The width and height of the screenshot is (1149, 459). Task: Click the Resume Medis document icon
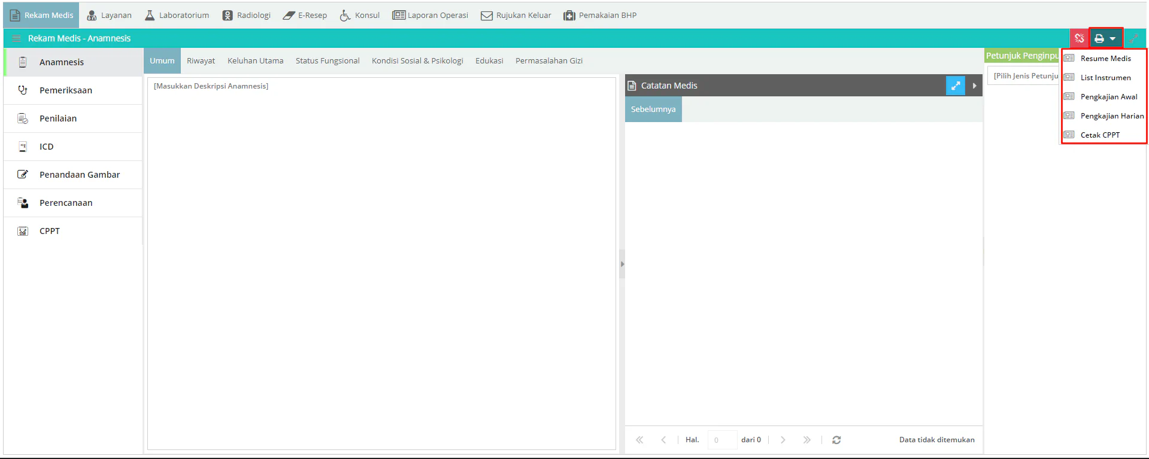(x=1069, y=58)
